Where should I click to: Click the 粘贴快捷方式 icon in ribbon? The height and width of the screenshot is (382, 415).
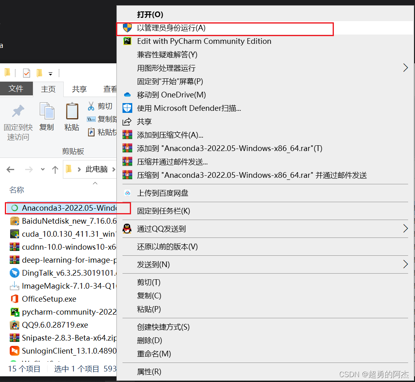click(x=91, y=132)
